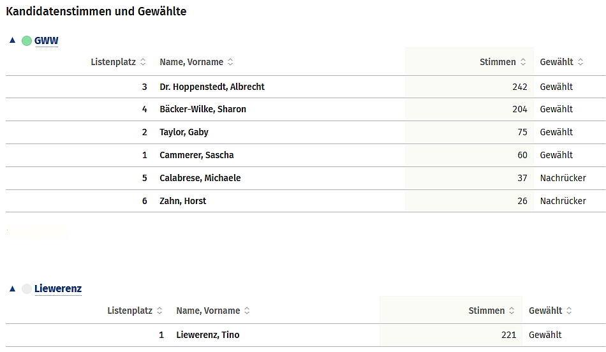606x352 pixels.
Task: Open the Liewerenz list link
Action: click(x=58, y=289)
